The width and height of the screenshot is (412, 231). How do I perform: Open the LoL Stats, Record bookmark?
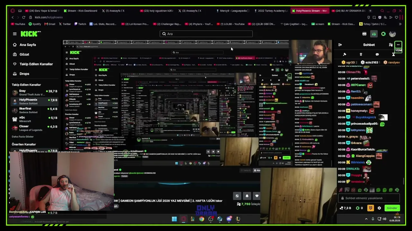pyautogui.click(x=103, y=24)
